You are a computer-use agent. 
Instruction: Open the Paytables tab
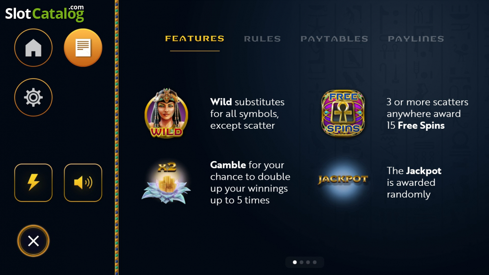click(334, 39)
